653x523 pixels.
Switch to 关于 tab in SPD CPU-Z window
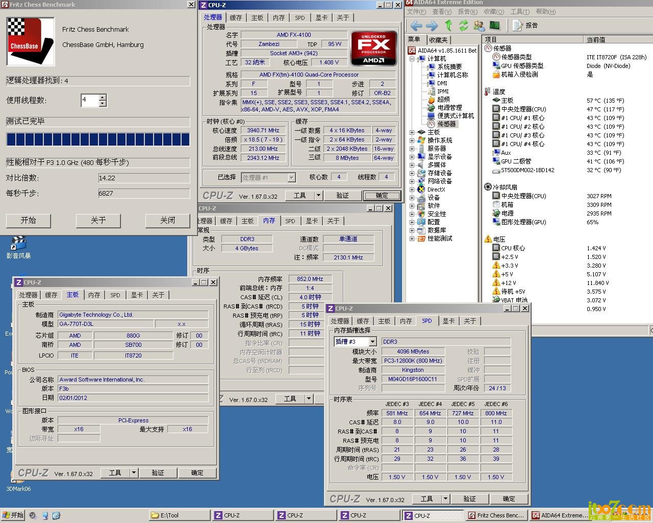469,321
